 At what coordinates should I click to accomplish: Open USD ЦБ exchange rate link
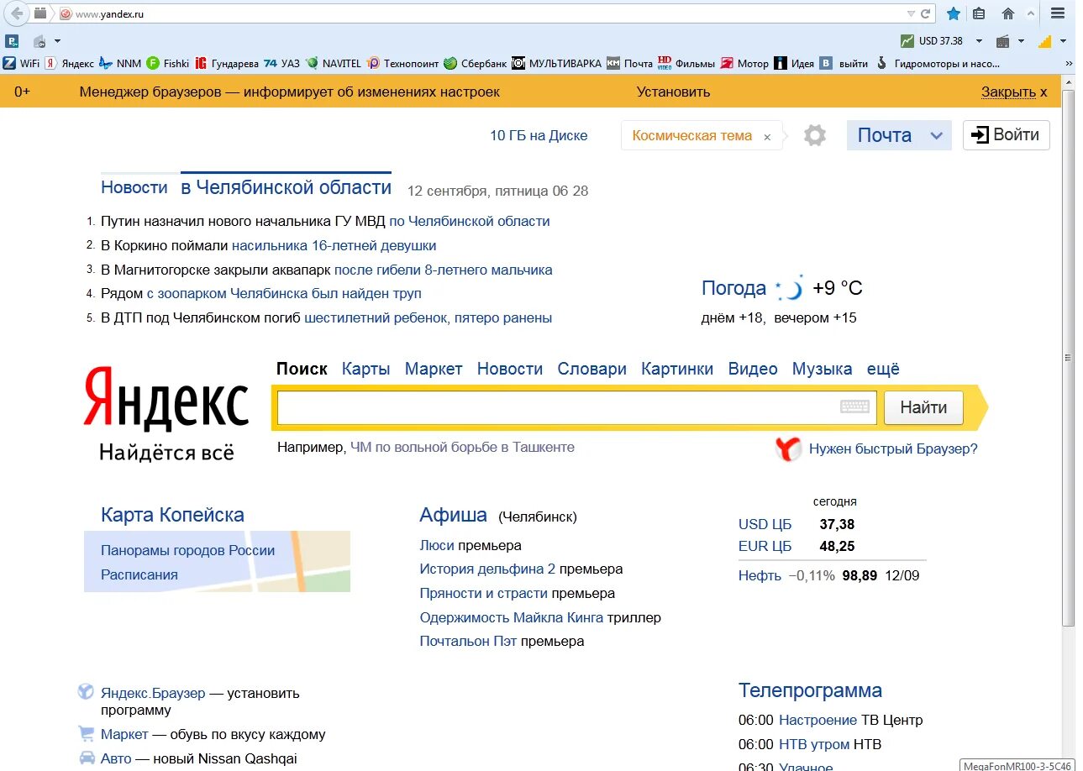765,524
